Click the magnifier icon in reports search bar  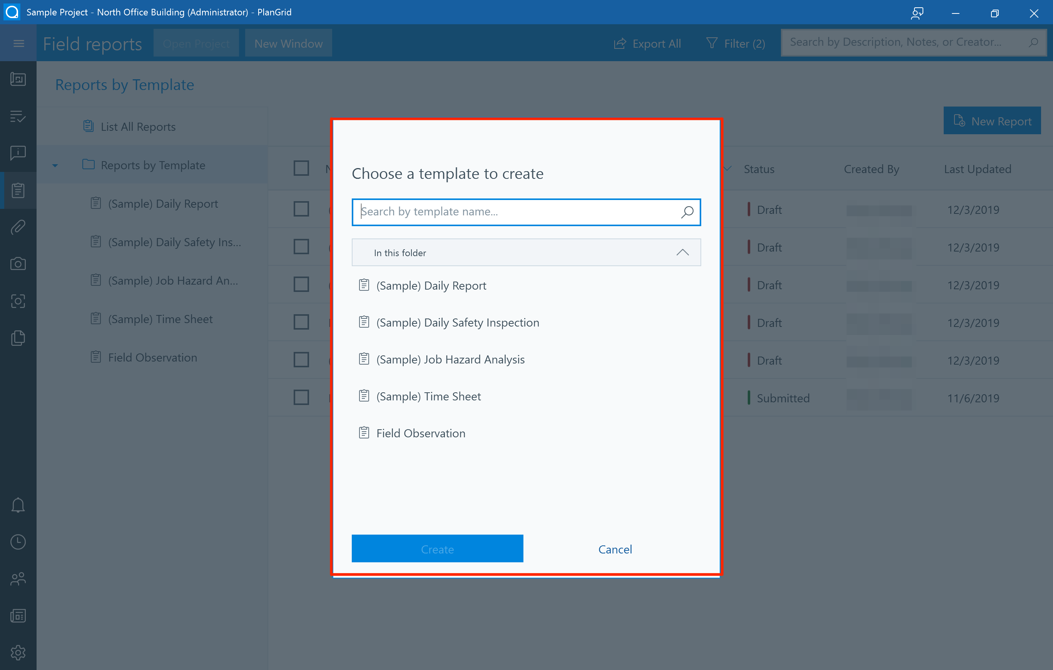(1033, 42)
